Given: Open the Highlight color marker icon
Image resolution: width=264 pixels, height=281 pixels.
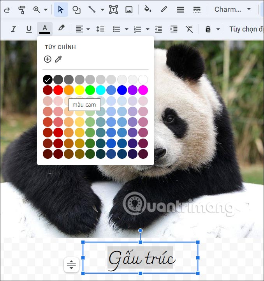Looking at the screenshot, I should click(61, 28).
